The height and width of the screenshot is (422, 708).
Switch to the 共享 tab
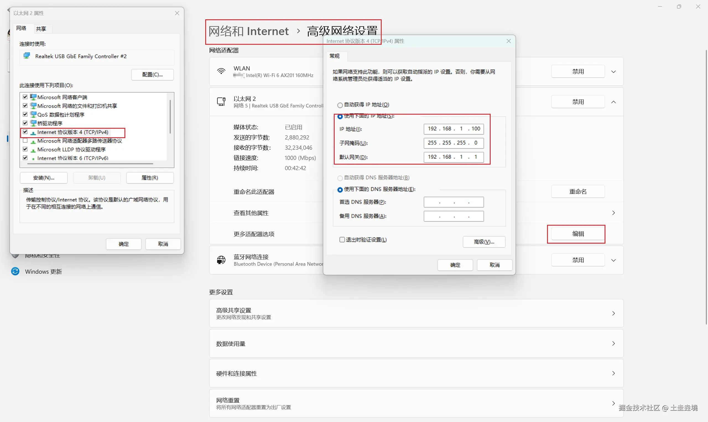tap(41, 29)
